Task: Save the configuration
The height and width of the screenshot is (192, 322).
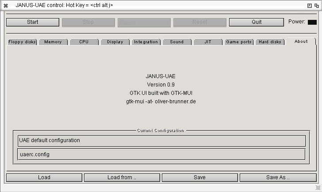Action: (200, 177)
